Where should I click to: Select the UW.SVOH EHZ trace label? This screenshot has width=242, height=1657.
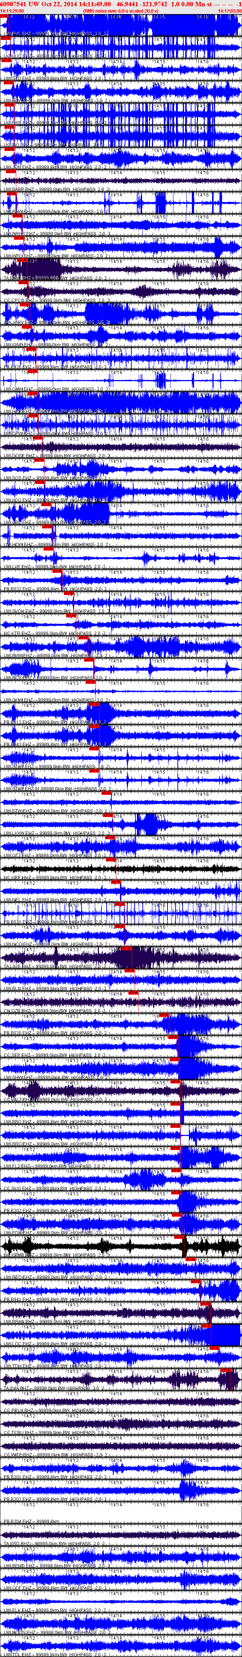56,610
